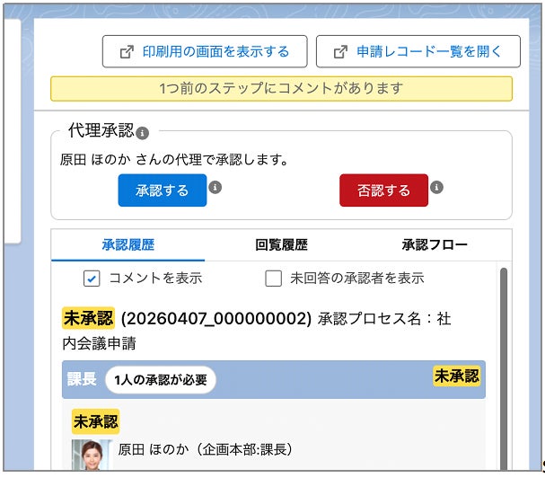Click the external-link icon in 申請レコード一覧 button
545x478 pixels.
(340, 52)
